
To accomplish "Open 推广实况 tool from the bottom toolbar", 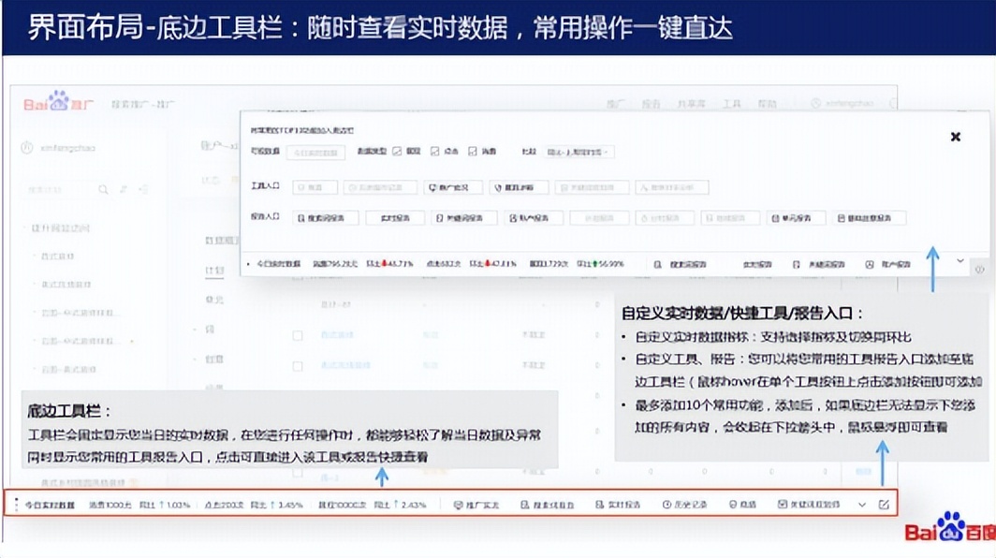I will 476,505.
